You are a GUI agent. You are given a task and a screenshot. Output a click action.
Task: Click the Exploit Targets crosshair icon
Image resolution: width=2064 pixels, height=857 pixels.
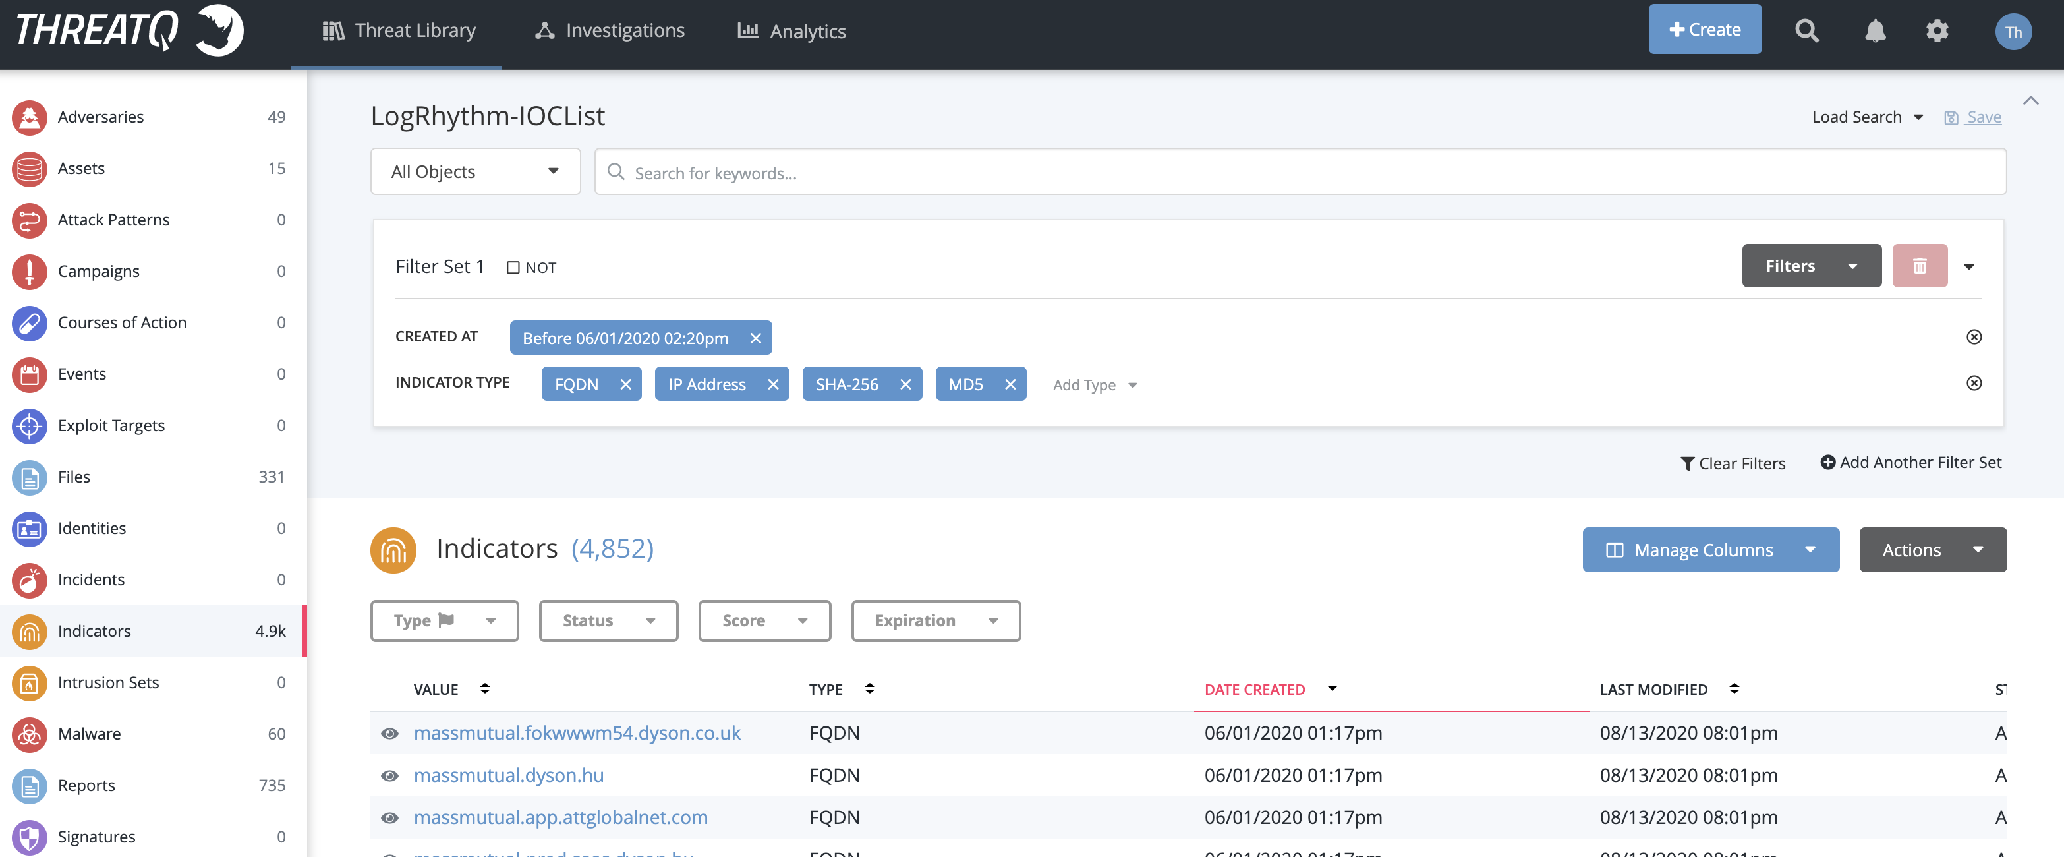(x=30, y=425)
